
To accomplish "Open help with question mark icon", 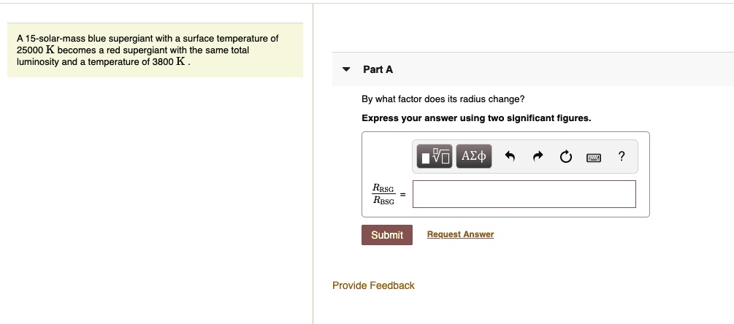I will (x=621, y=156).
